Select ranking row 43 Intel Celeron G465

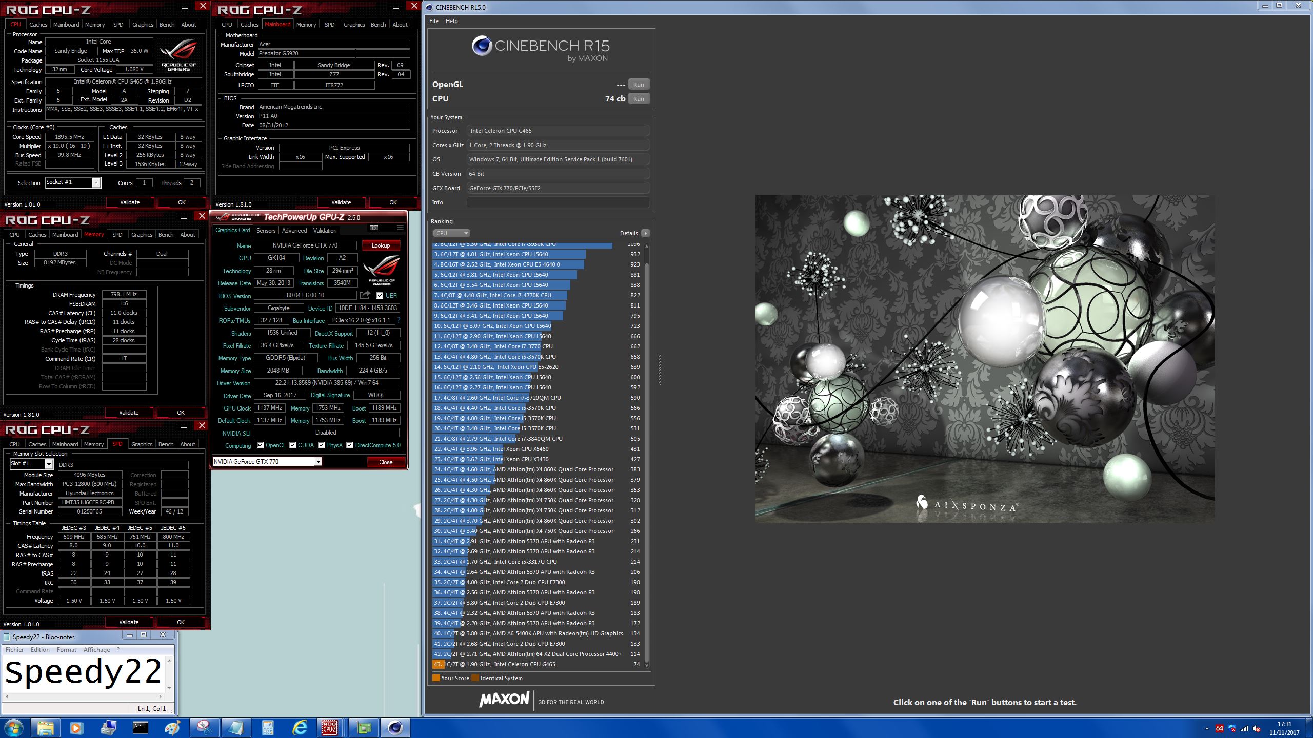tap(537, 664)
